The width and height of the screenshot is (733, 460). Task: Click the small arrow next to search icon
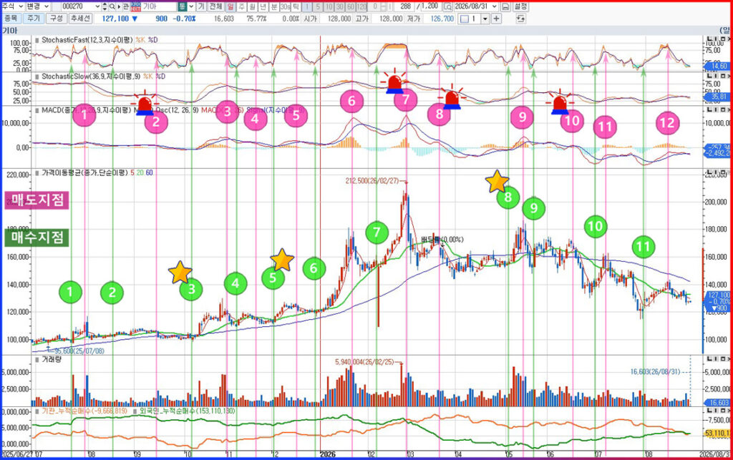coord(119,6)
